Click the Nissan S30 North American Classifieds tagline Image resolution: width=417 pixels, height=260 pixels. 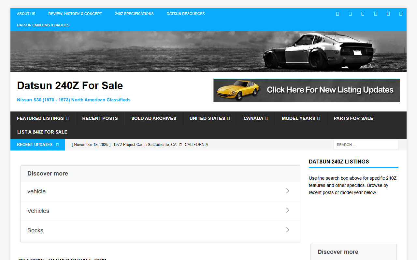74,100
